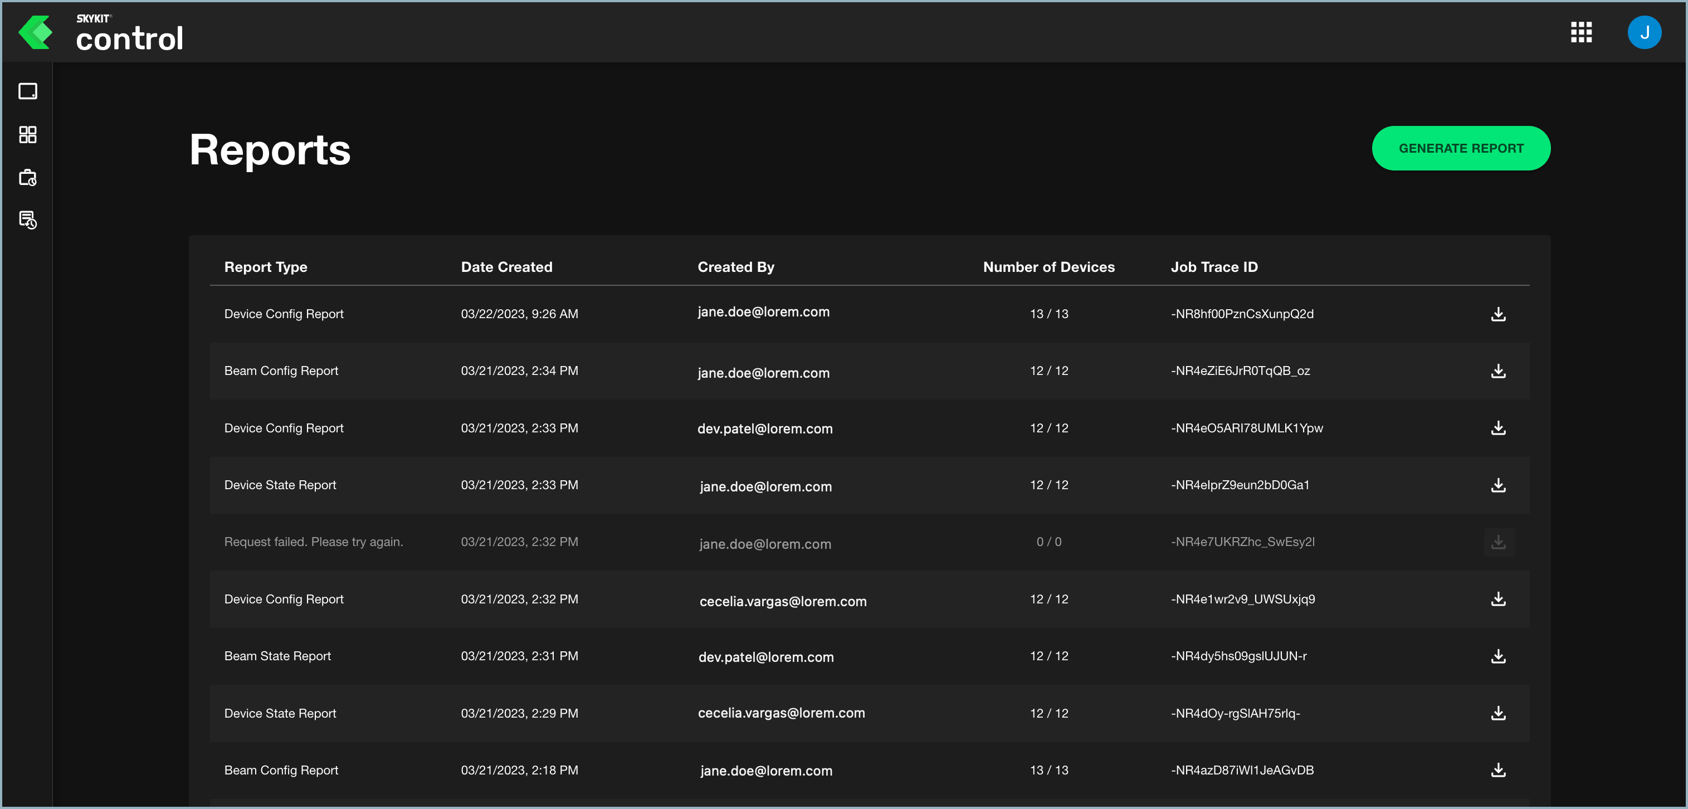Screen dimensions: 1688x809
Task: Open the dashboard grid icon in sidebar
Action: 27,134
